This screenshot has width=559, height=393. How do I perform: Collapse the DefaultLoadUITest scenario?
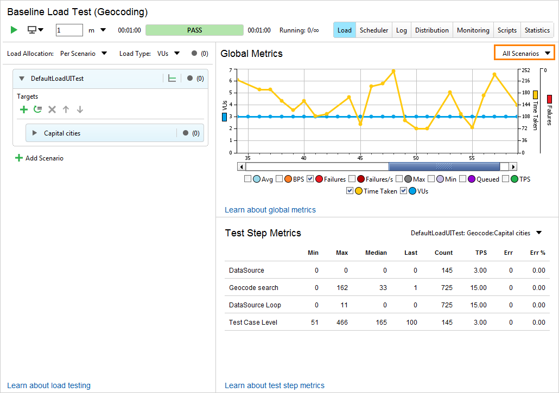(21, 78)
